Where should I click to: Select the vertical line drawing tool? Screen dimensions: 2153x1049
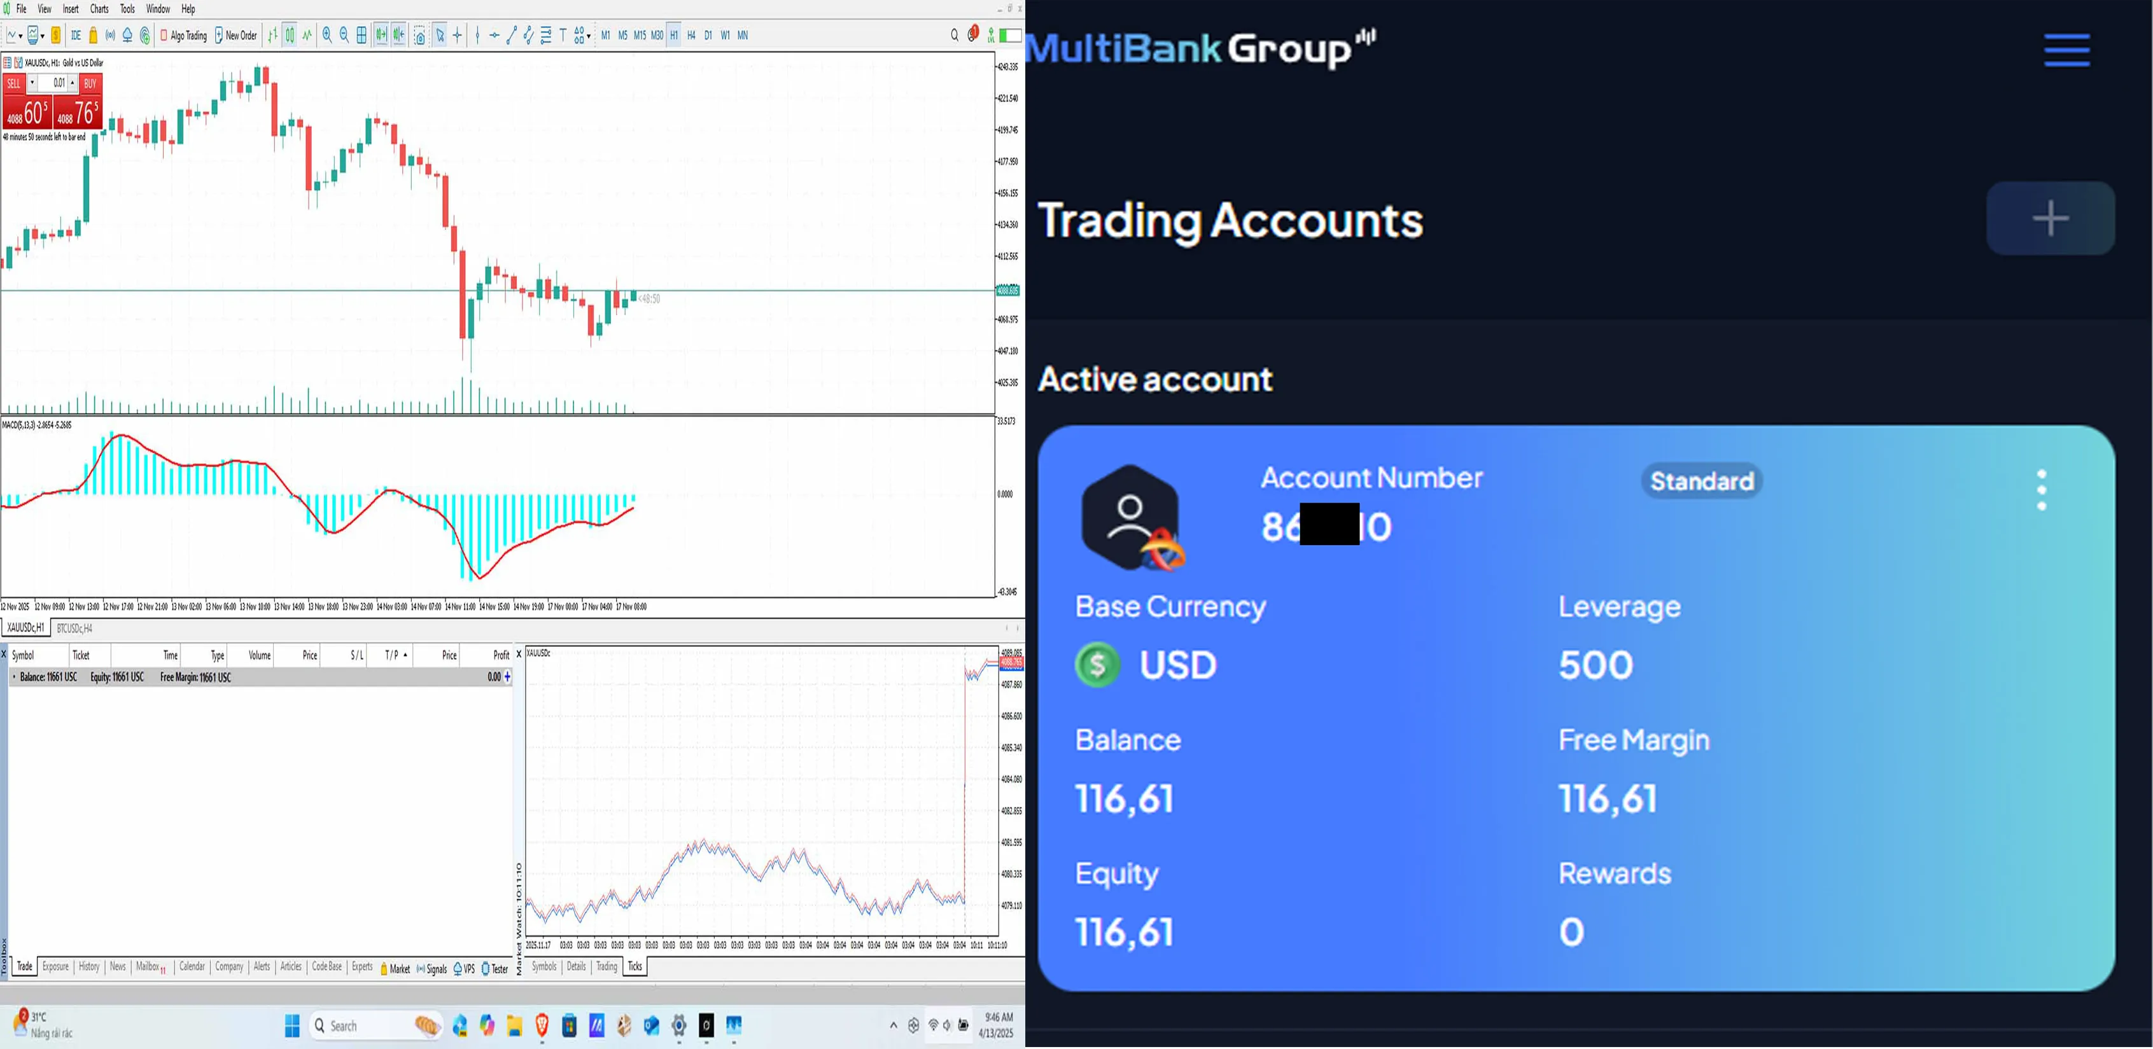pos(477,35)
